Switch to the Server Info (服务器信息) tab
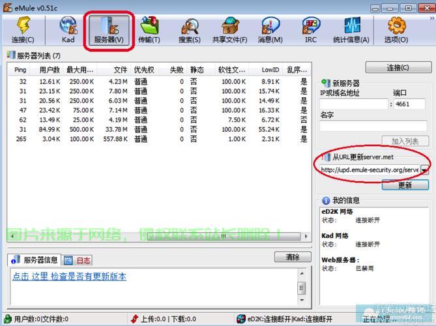The image size is (436, 326). pyautogui.click(x=35, y=259)
